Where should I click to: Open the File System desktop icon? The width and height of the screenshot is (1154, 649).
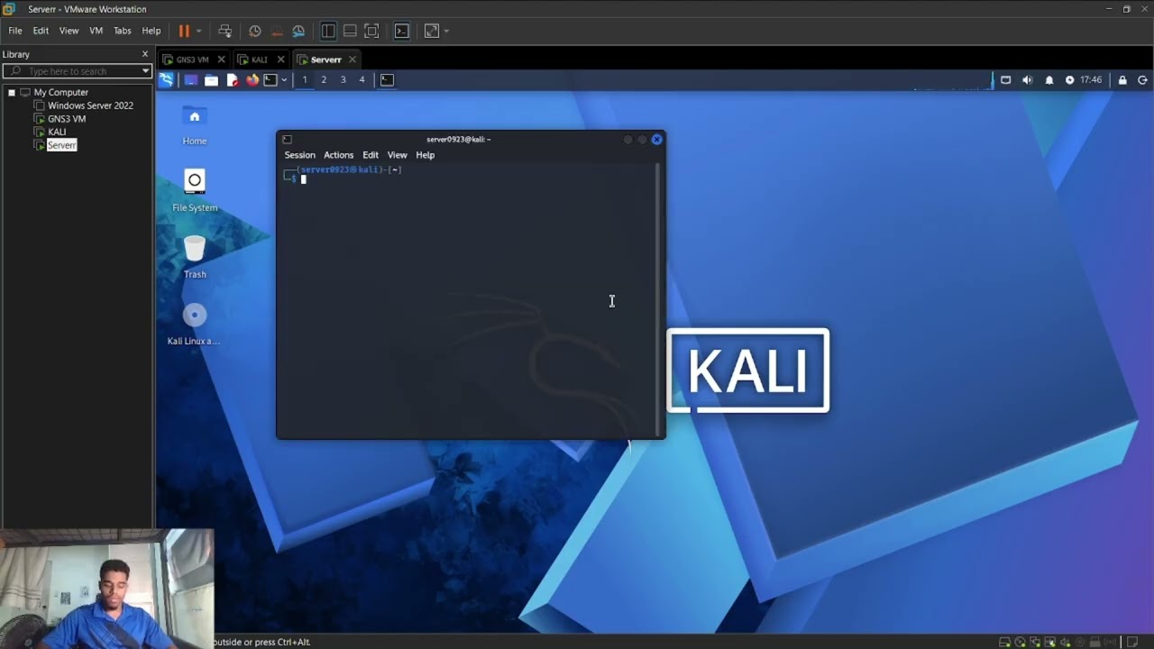click(x=195, y=190)
